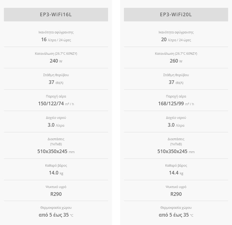Click the EP3-WiFi20L model header
This screenshot has height=225, width=232.
tap(176, 14)
